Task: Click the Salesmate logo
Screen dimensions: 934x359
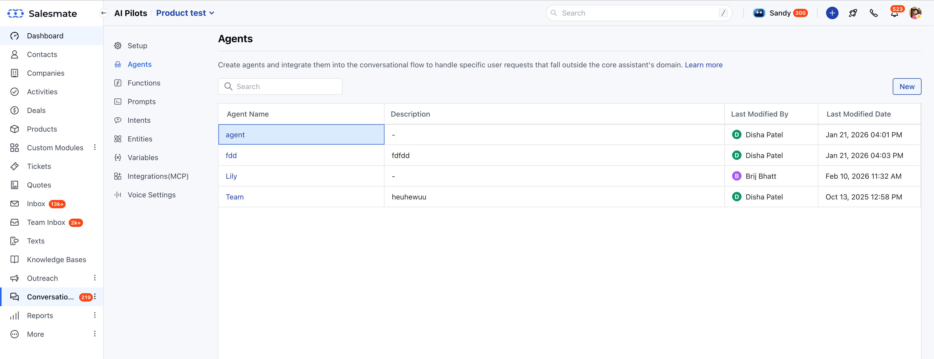Action: [42, 13]
